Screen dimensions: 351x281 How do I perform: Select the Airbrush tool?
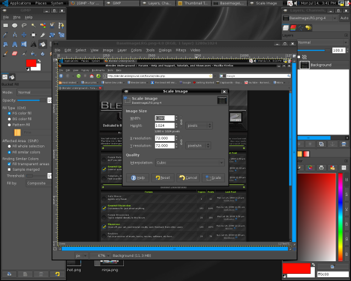24,54
